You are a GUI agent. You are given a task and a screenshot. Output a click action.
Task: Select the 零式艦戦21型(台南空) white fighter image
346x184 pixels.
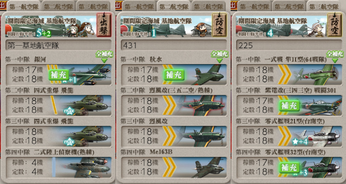318,136
